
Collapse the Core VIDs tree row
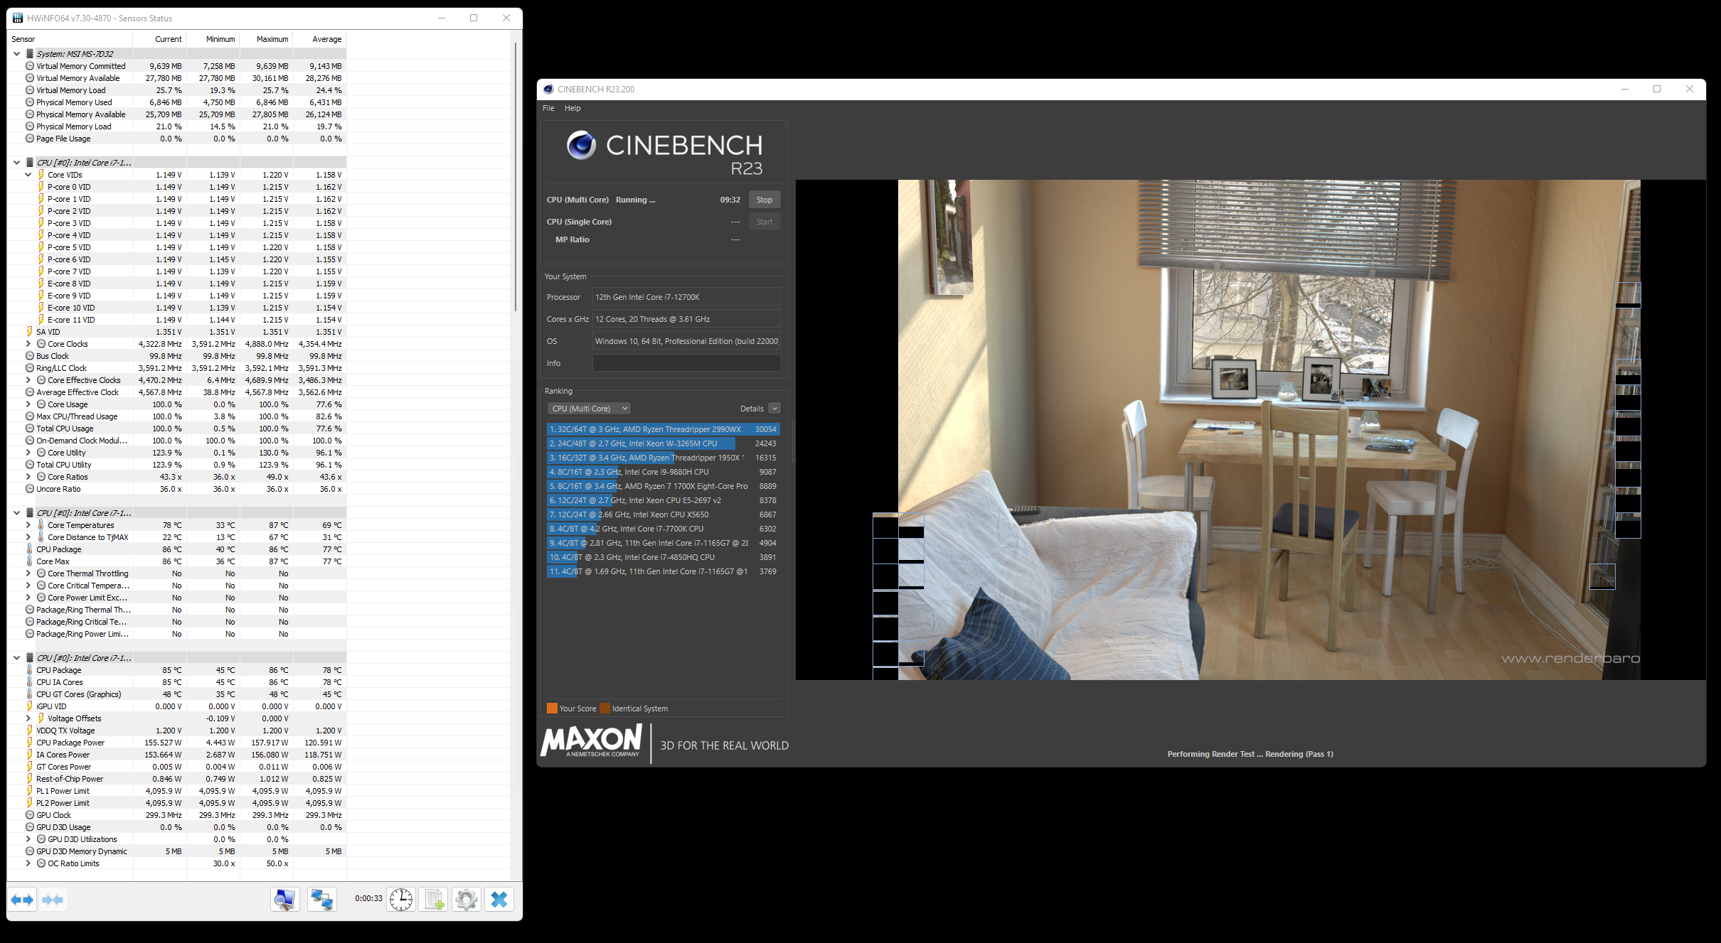(28, 175)
